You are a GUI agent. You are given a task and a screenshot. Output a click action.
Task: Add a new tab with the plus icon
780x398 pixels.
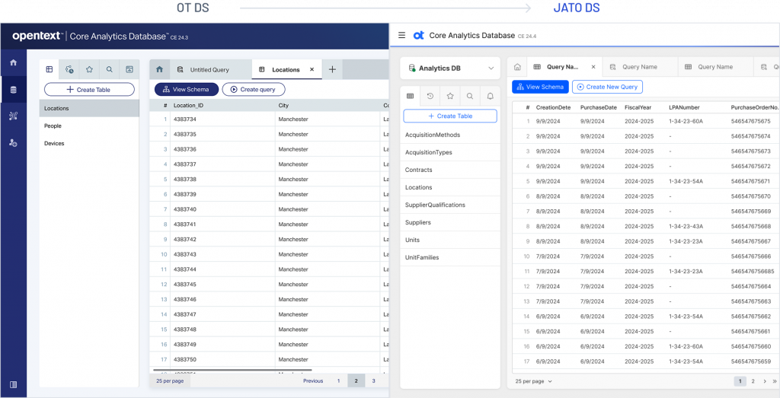click(x=332, y=69)
